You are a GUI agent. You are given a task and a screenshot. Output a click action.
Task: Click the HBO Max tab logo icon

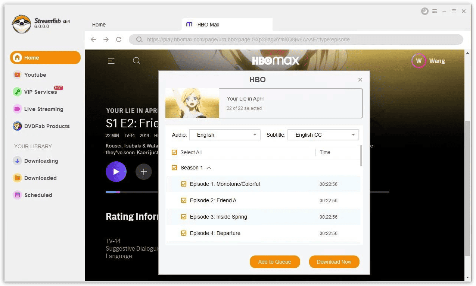[189, 25]
